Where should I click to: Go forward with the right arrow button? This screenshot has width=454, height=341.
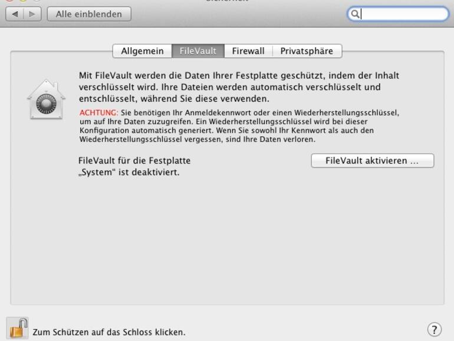32,14
